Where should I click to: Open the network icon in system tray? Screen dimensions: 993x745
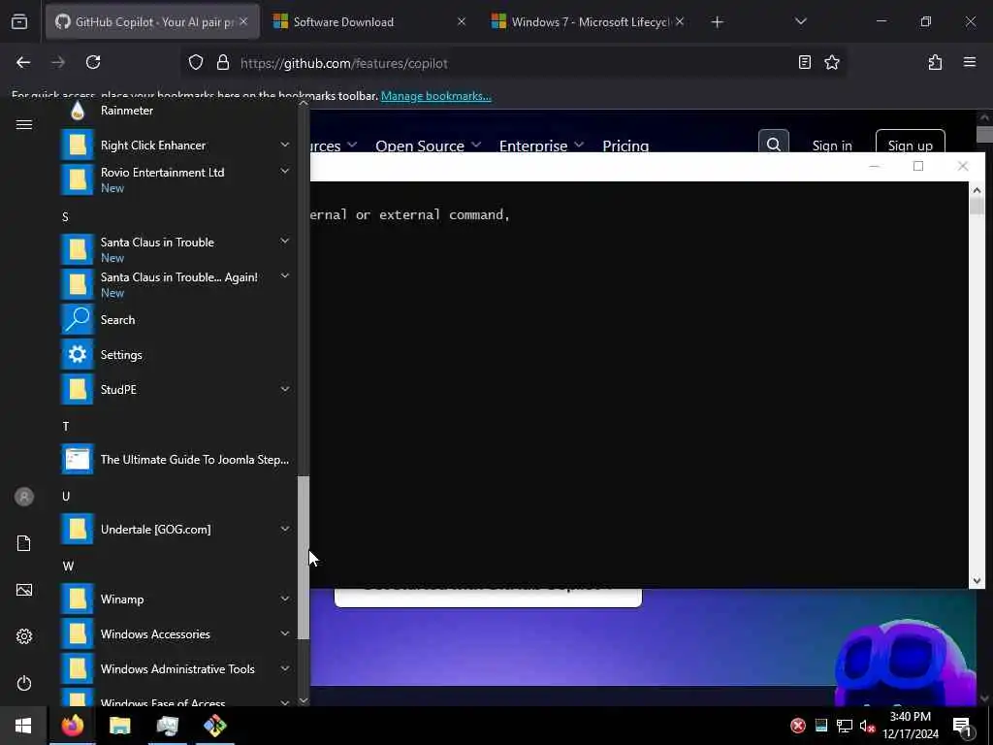tap(844, 726)
